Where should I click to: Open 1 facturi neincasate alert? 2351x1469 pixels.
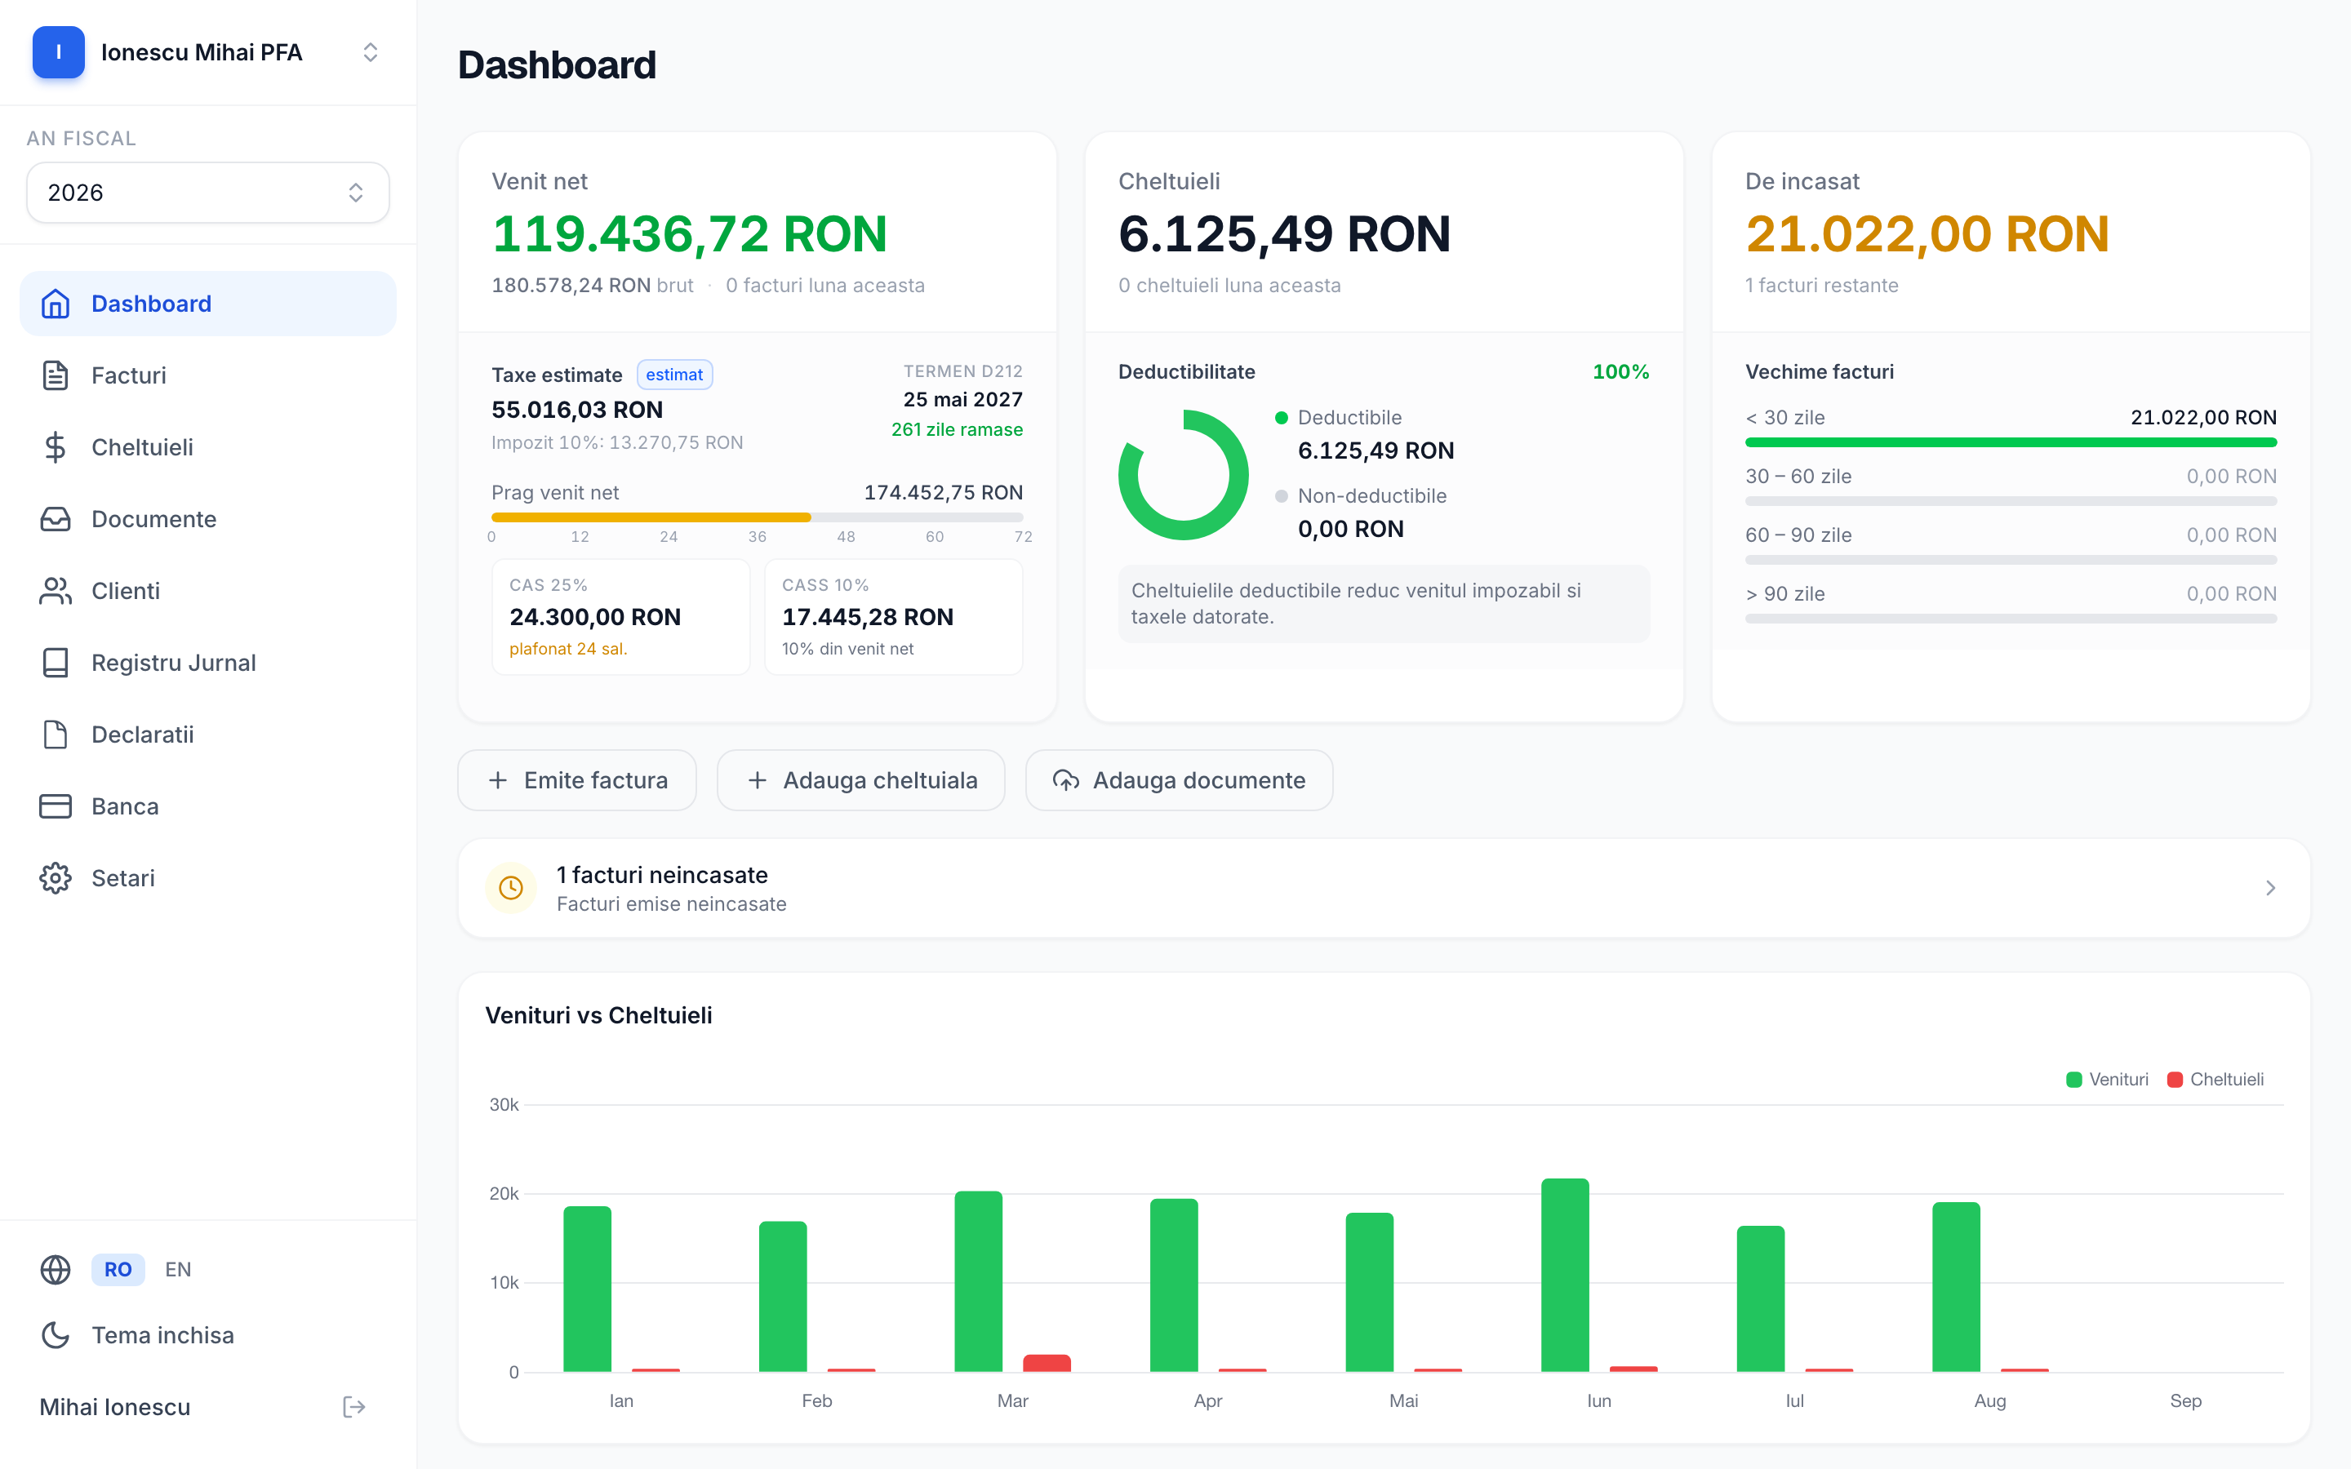coord(1384,888)
